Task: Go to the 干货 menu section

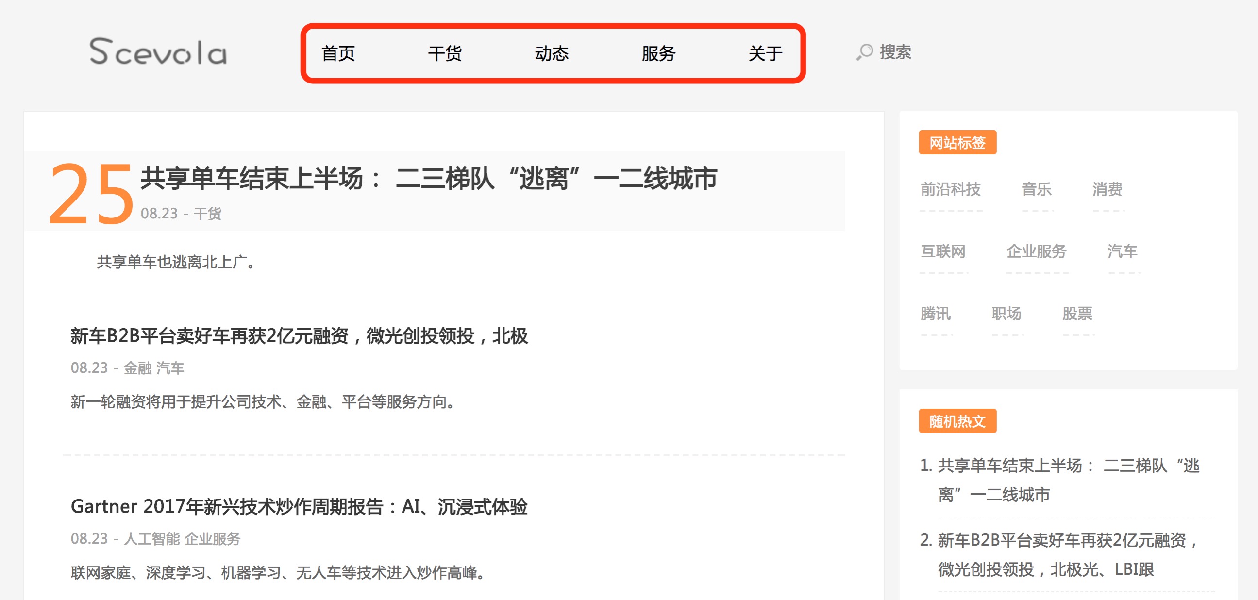Action: 444,53
